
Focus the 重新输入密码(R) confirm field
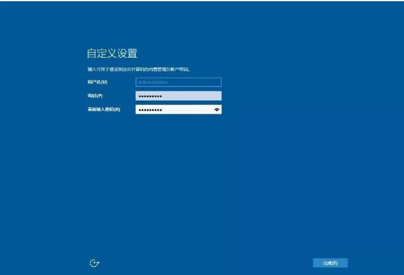179,110
